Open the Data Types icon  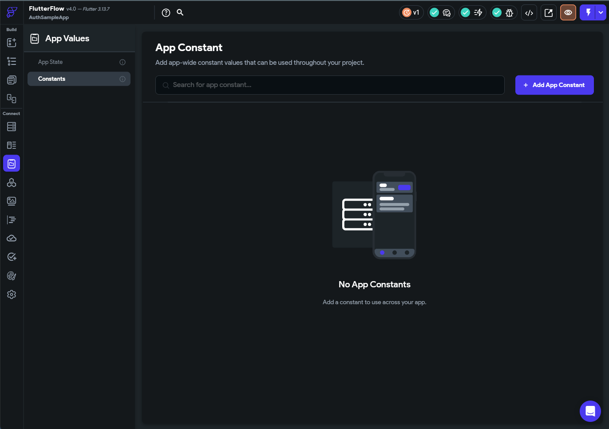point(12,145)
